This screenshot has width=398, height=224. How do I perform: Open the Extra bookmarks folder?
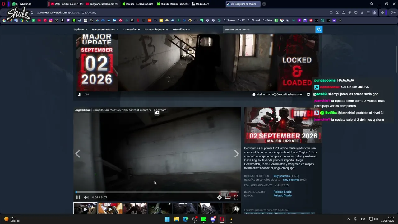(267, 20)
